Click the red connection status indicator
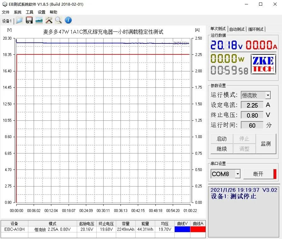This screenshot has width=282, height=239. (275, 174)
